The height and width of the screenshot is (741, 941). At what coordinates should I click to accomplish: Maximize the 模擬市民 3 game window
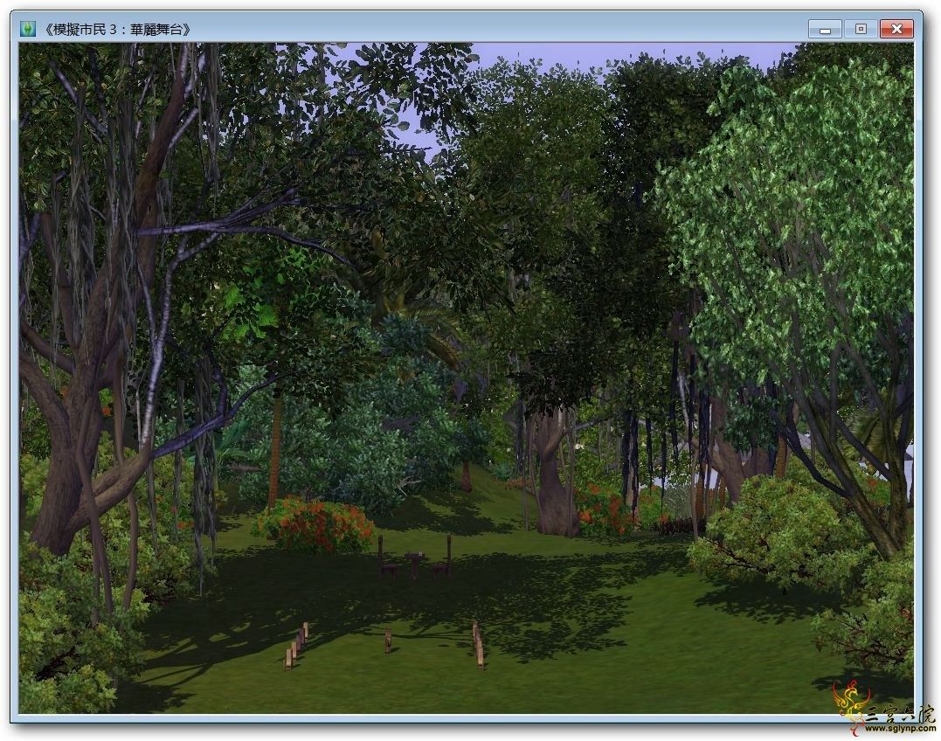861,29
